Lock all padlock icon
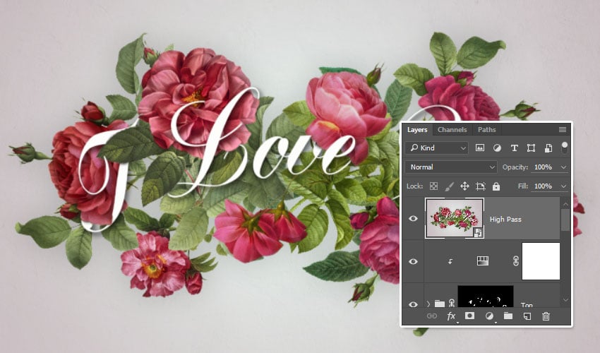600x353 pixels. tap(496, 186)
